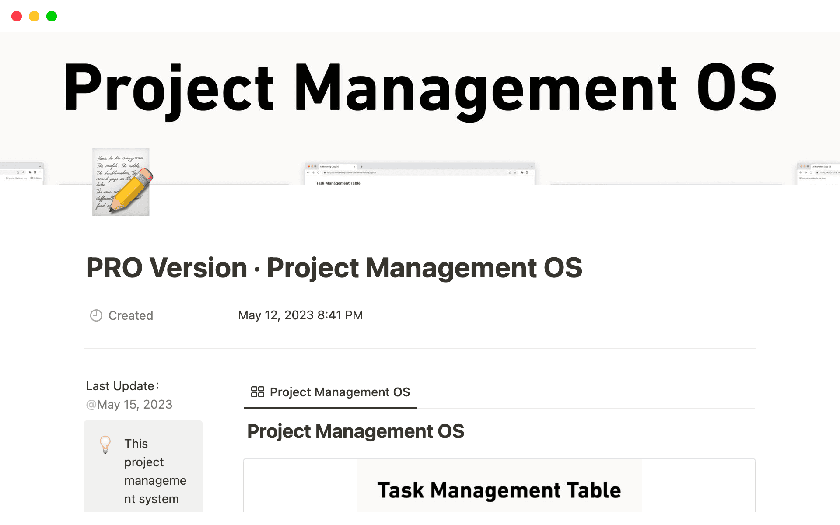
Task: Maximize the window with the green button
Action: pyautogui.click(x=52, y=16)
